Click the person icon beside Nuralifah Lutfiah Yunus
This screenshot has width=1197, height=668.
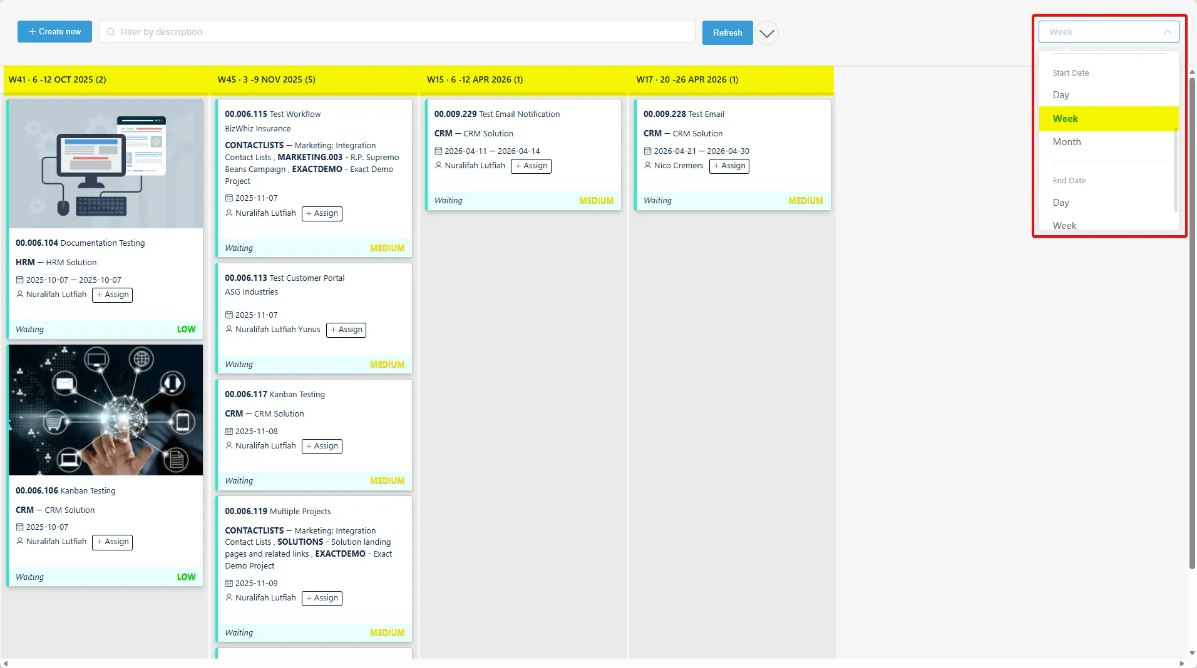click(229, 330)
